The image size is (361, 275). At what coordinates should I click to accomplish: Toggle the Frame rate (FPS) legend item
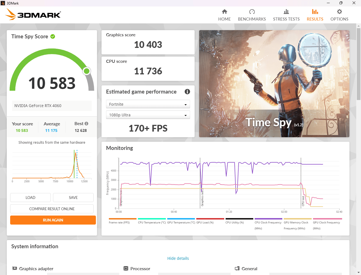click(122, 221)
